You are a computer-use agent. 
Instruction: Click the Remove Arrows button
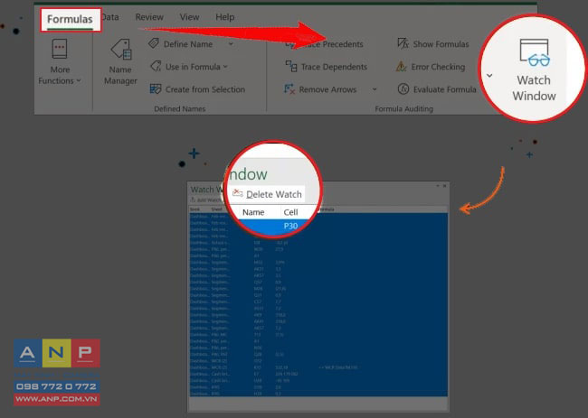click(x=320, y=89)
